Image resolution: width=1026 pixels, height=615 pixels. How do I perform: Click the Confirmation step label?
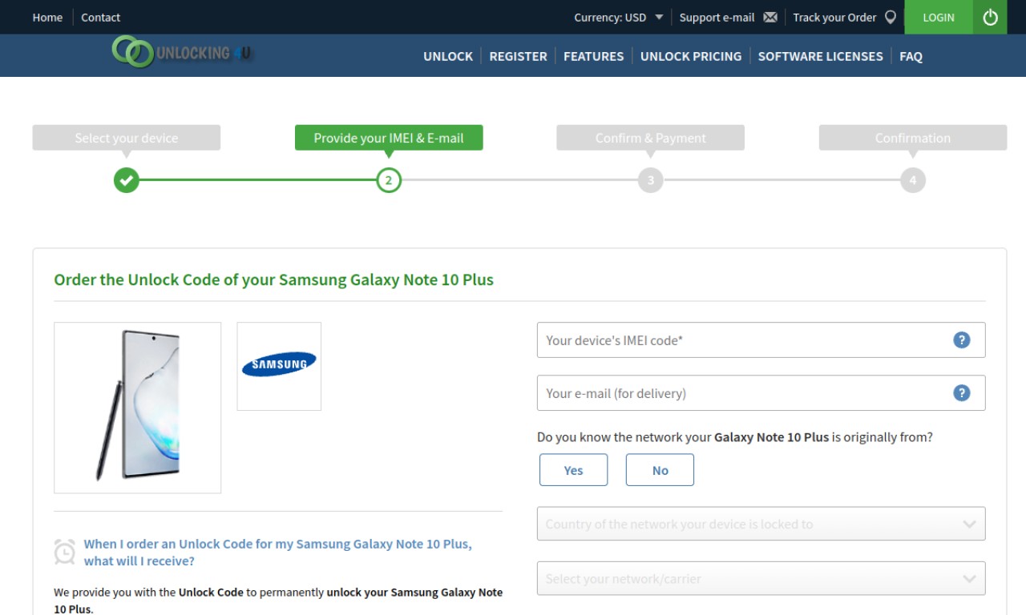(912, 138)
